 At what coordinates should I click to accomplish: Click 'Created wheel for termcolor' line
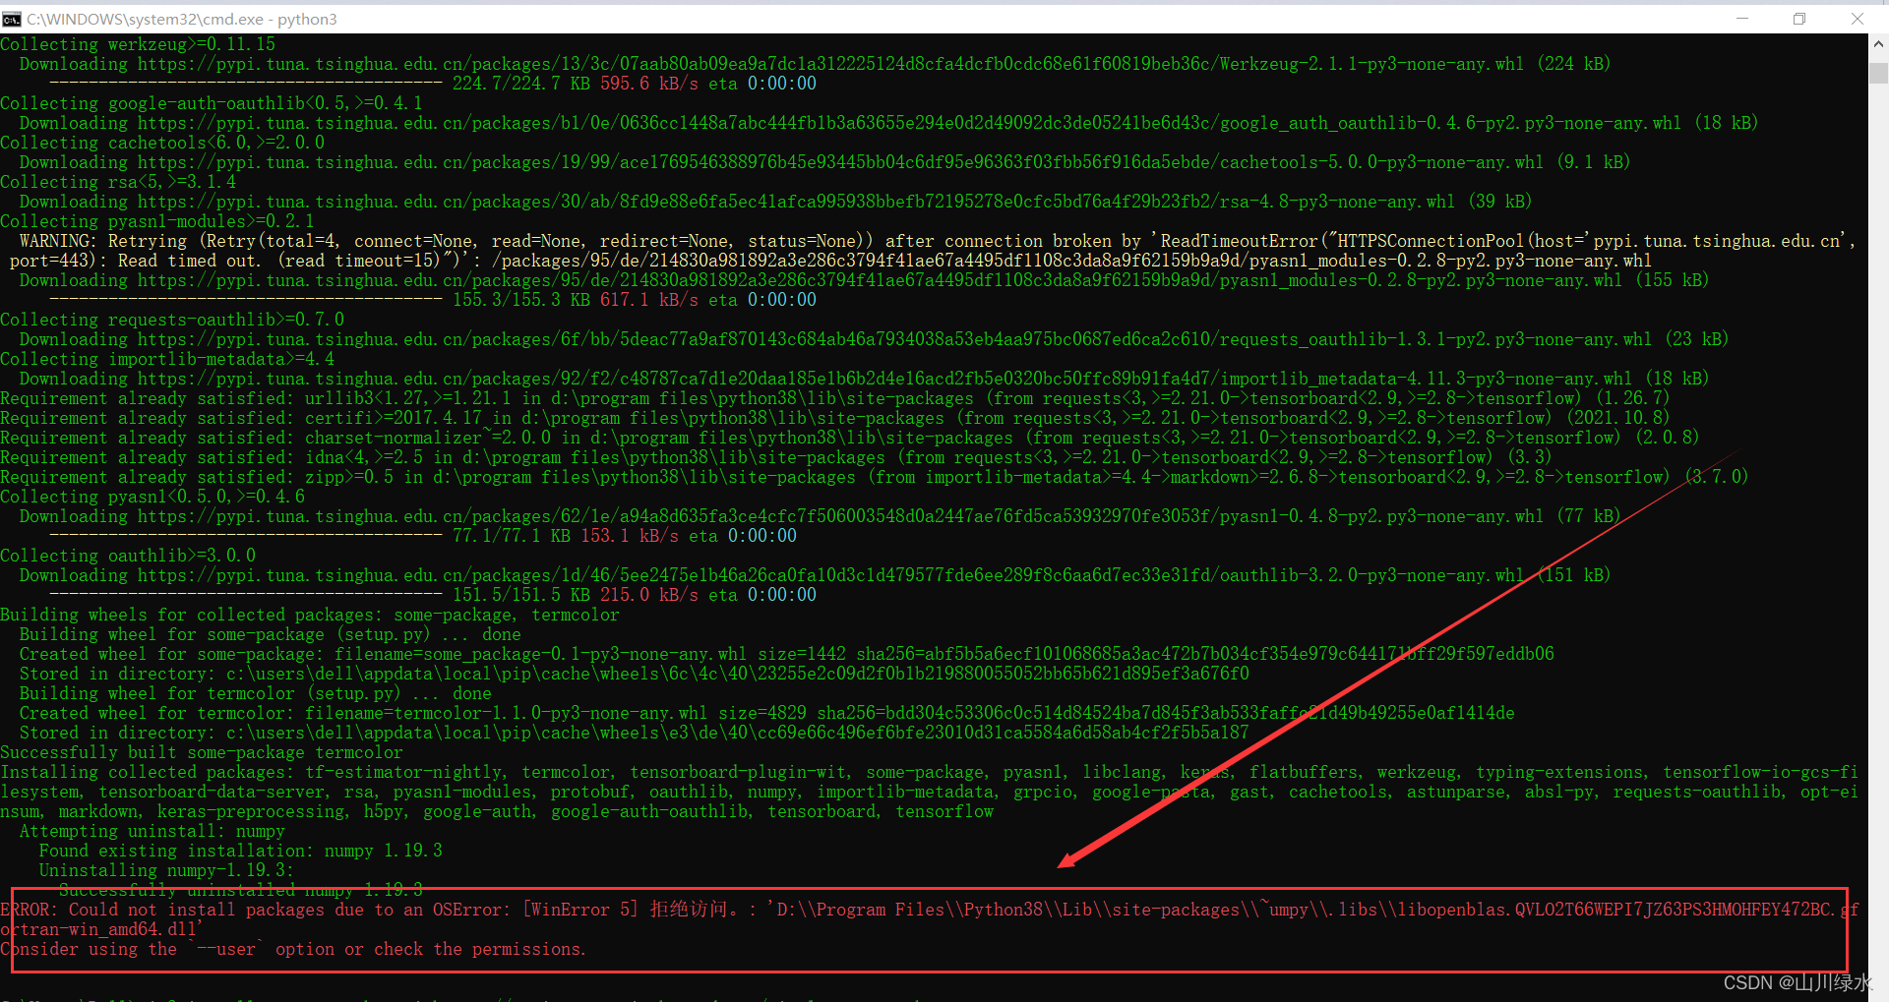tap(767, 713)
